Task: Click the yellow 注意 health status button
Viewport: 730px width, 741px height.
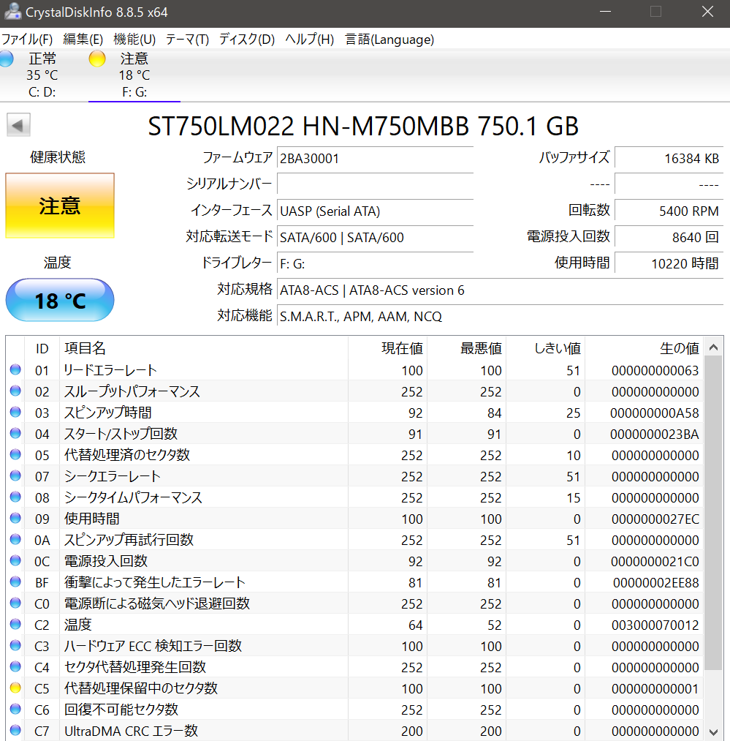Action: pyautogui.click(x=60, y=206)
